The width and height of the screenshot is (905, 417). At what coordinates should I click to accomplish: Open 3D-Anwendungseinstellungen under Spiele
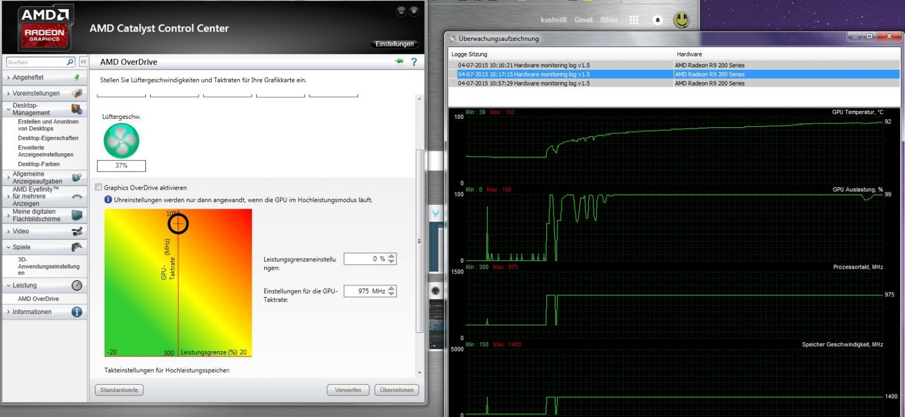[49, 266]
